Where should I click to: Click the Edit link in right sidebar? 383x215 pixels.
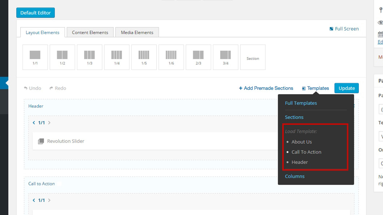[380, 42]
